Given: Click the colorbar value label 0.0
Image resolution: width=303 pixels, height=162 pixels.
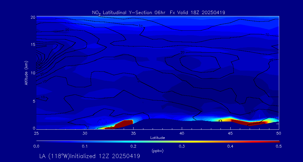Looking at the screenshot, I should pyautogui.click(x=36, y=147).
